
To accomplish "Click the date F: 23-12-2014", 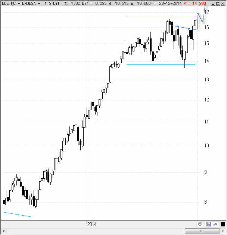I will click(x=167, y=3).
